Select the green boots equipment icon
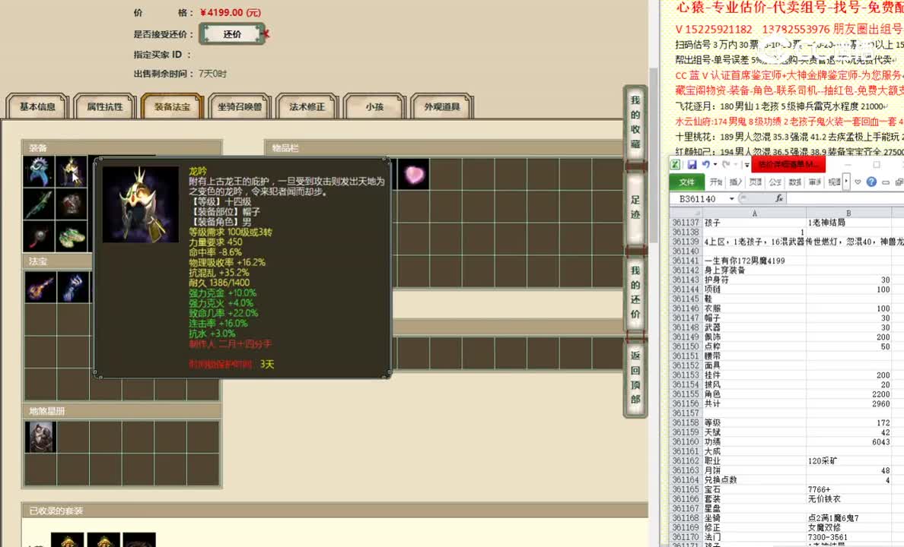 (x=71, y=236)
